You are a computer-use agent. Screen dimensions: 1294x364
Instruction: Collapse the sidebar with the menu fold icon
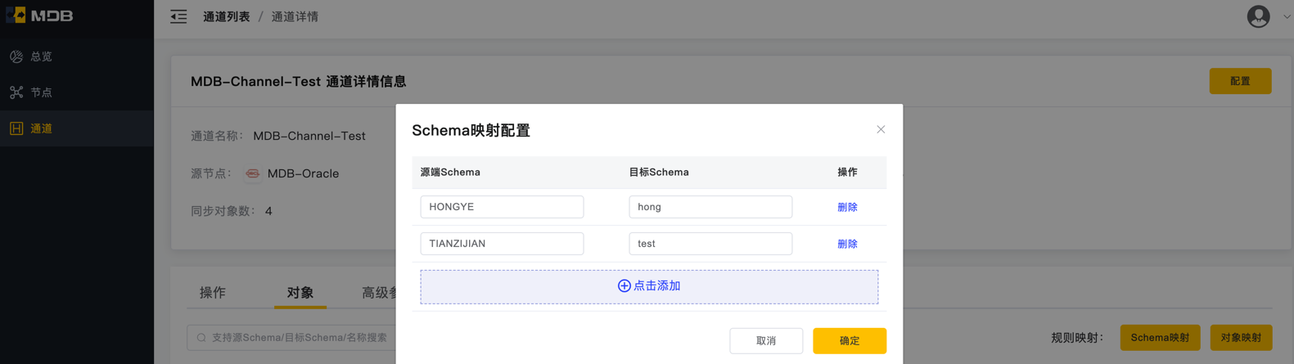click(178, 16)
